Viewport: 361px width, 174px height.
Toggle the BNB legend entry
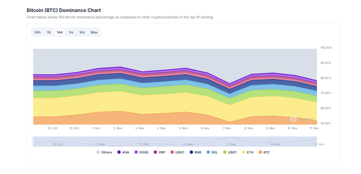(195, 152)
